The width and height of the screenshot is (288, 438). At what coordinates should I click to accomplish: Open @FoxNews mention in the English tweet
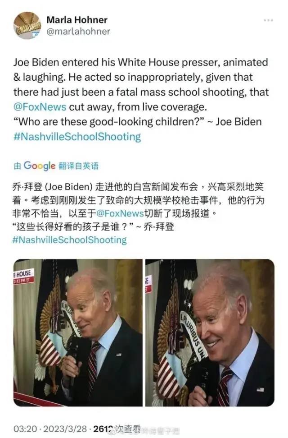(x=40, y=107)
